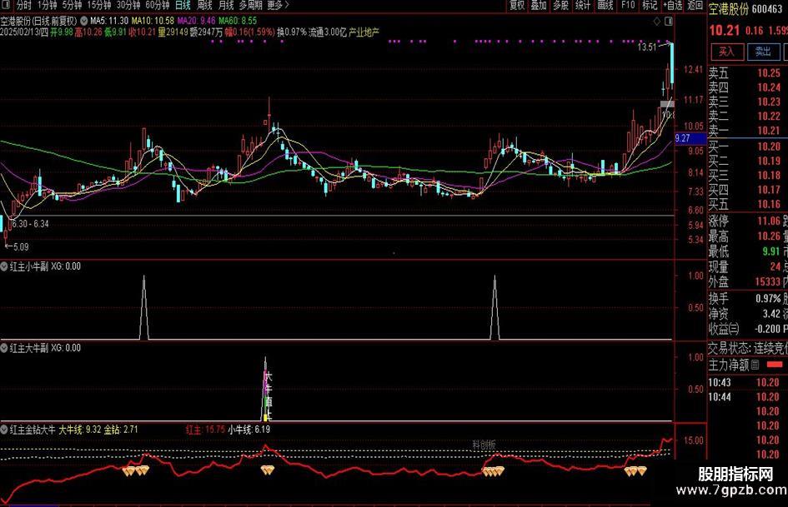Click the 卖三 price 10.23
The image size is (788, 507).
tap(769, 102)
